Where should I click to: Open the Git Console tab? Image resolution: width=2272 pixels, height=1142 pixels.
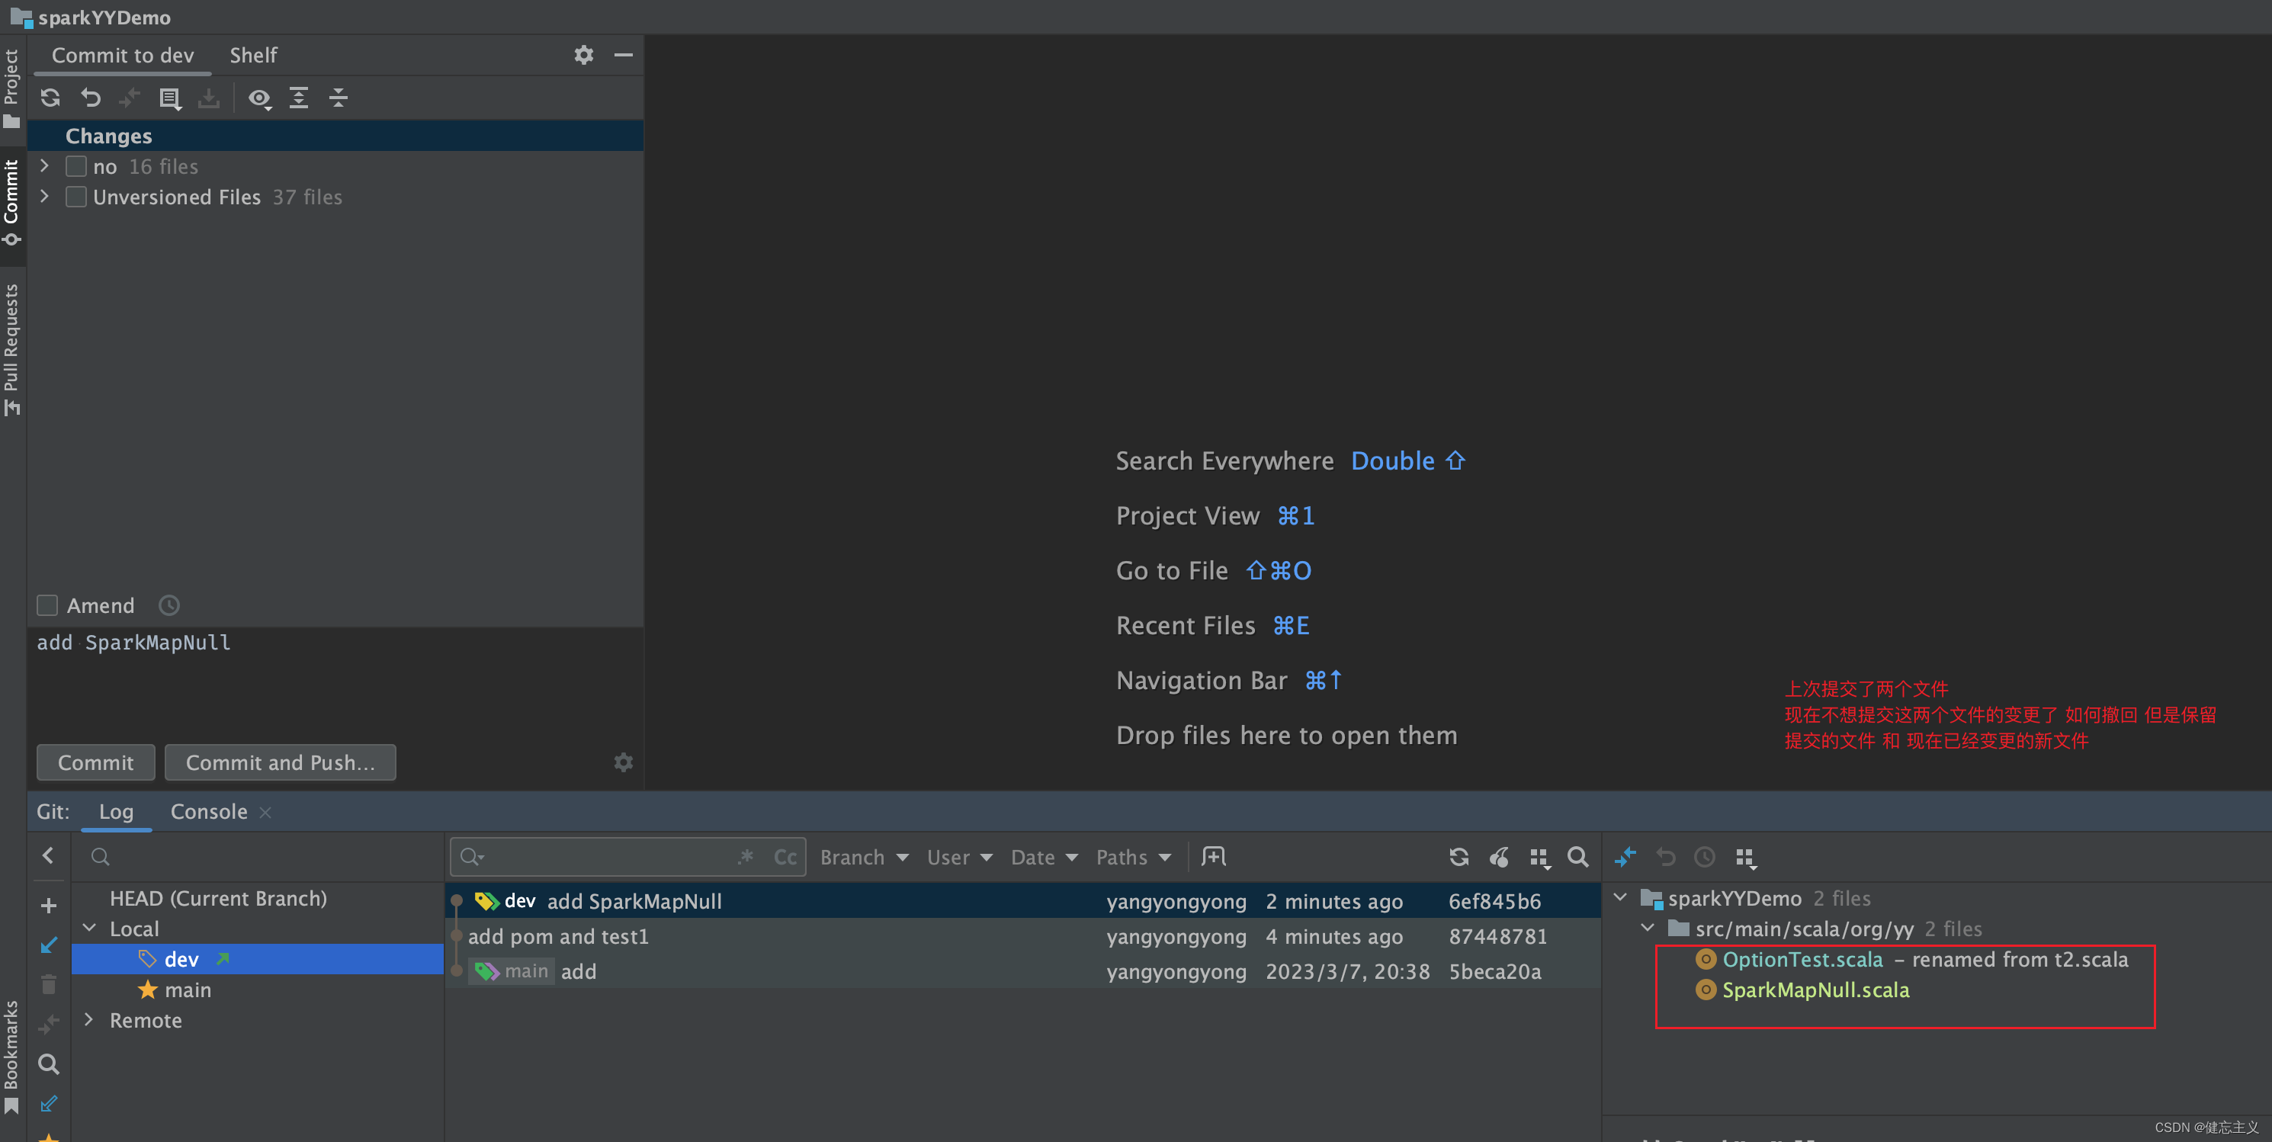[x=208, y=811]
